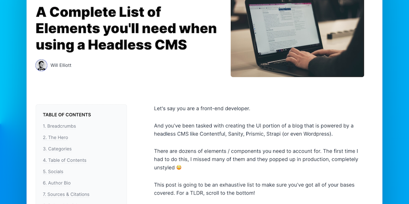This screenshot has width=409, height=204.
Task: Navigate to the "5. Socials" section
Action: (53, 172)
